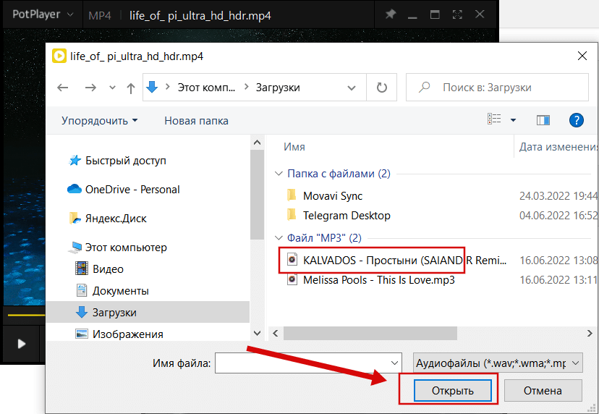Click the Имя файла input field
Viewport: 599px width, 414px height.
tap(308, 363)
